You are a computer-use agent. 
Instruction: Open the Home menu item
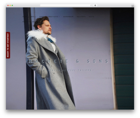pos(25,17)
